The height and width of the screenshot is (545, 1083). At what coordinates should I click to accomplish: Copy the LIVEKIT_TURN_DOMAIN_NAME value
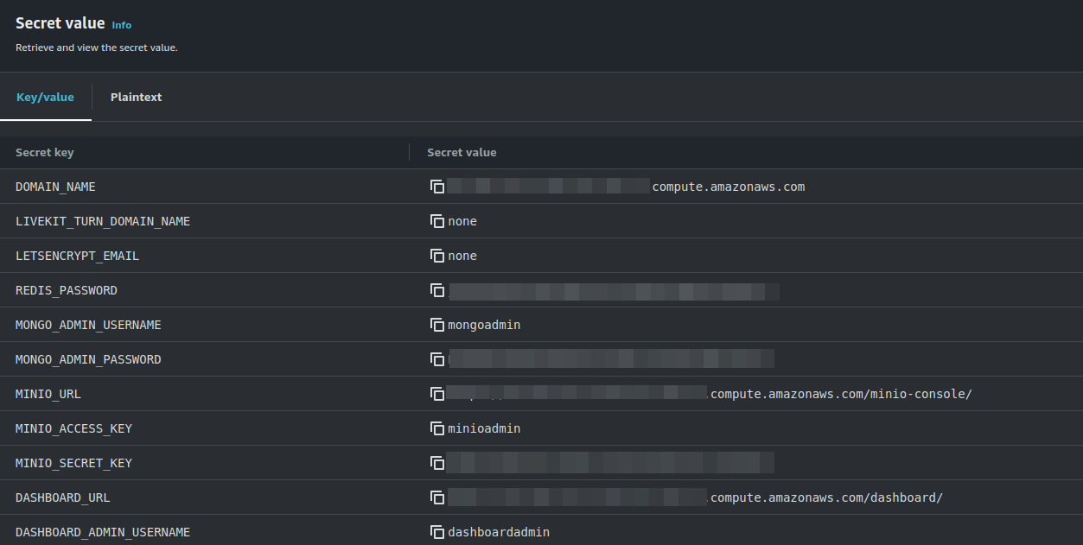pos(437,221)
